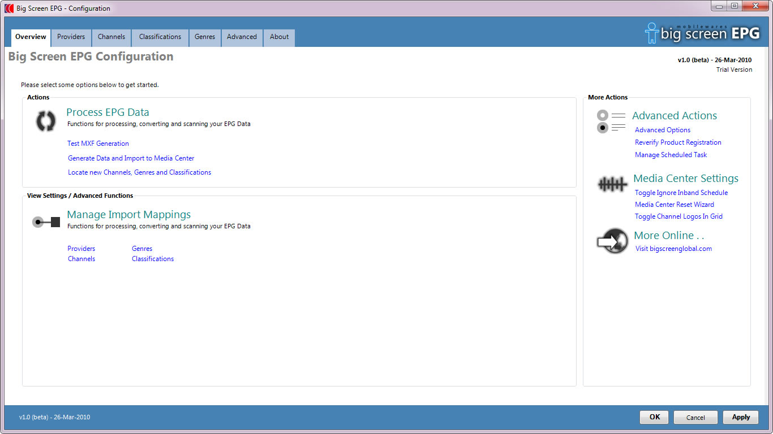
Task: Open the About tab
Action: (x=279, y=37)
